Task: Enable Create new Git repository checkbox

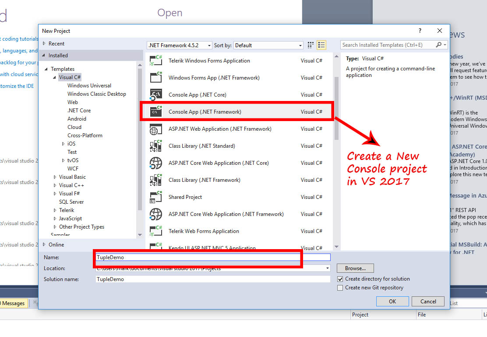Action: [340, 288]
